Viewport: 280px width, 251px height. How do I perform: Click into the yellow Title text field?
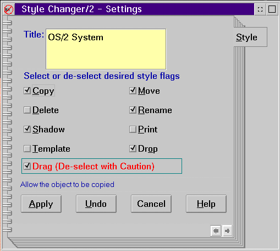(x=106, y=49)
